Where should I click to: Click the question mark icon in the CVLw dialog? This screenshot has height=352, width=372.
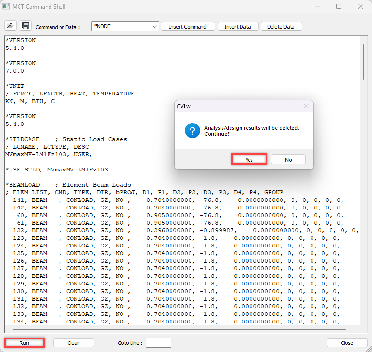[x=192, y=131]
